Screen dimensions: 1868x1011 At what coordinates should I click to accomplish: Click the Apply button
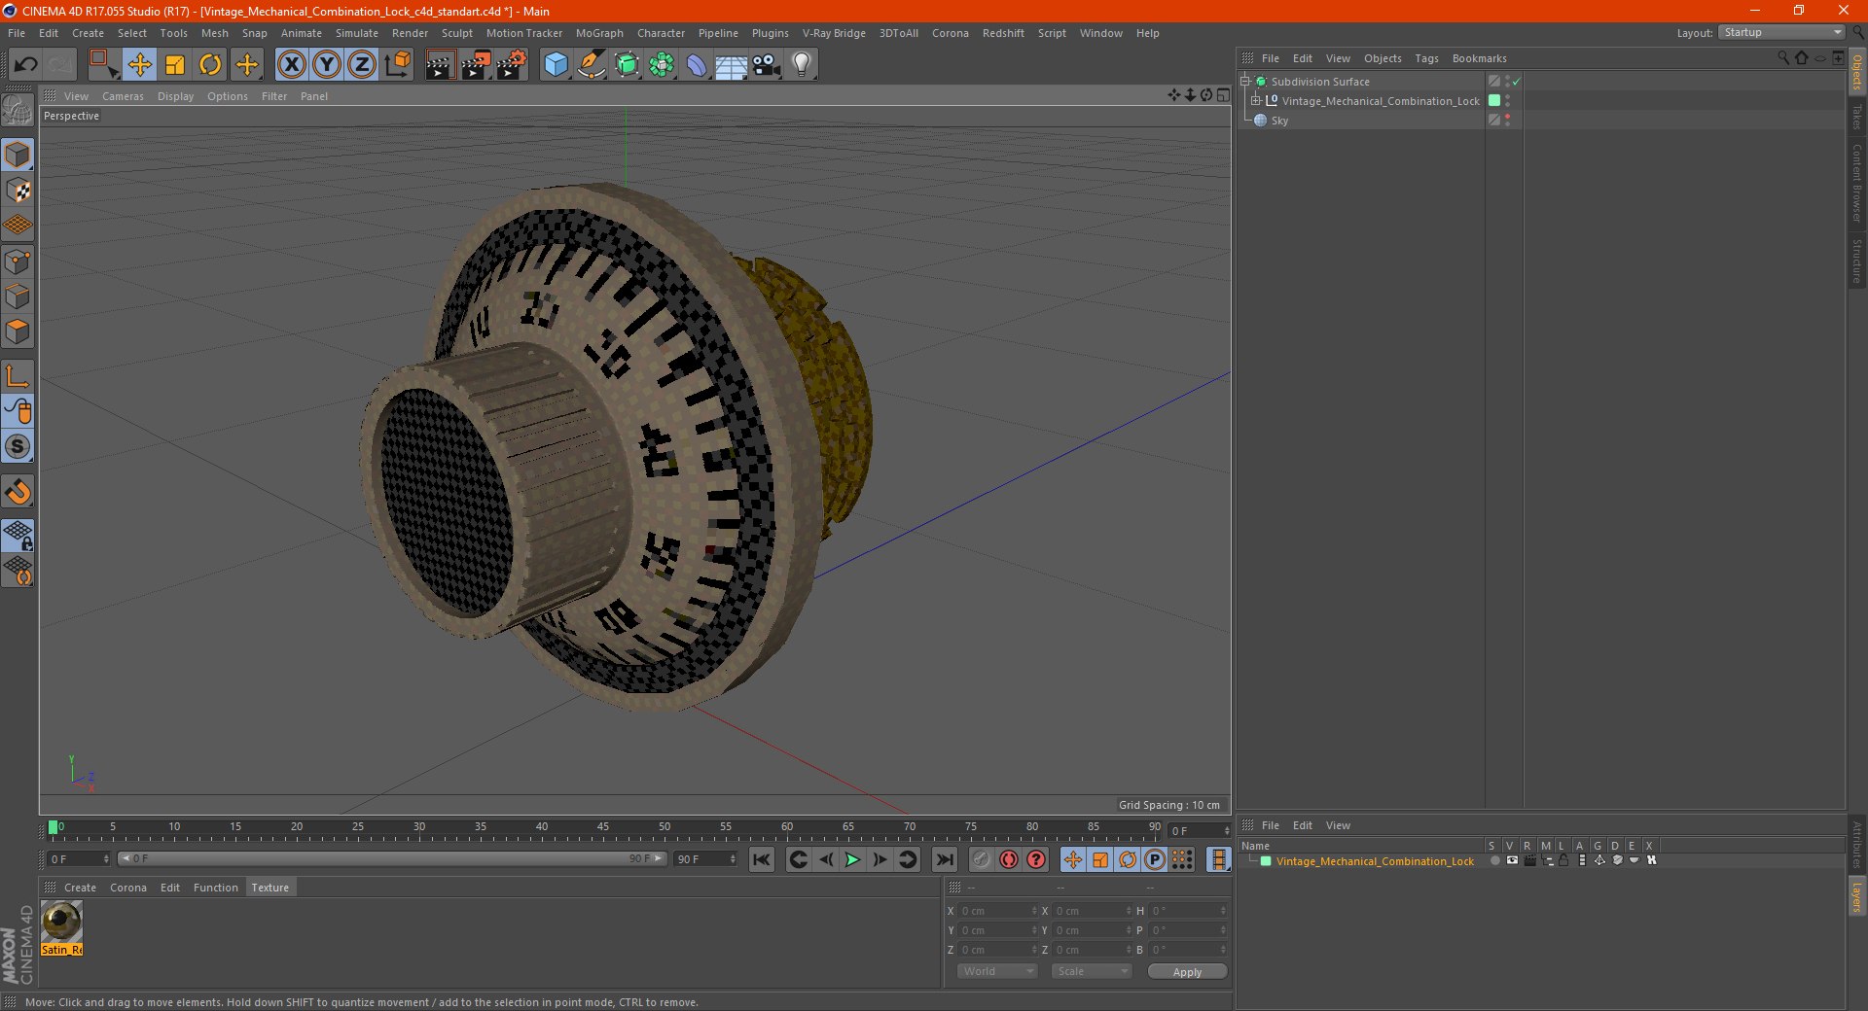[1186, 971]
